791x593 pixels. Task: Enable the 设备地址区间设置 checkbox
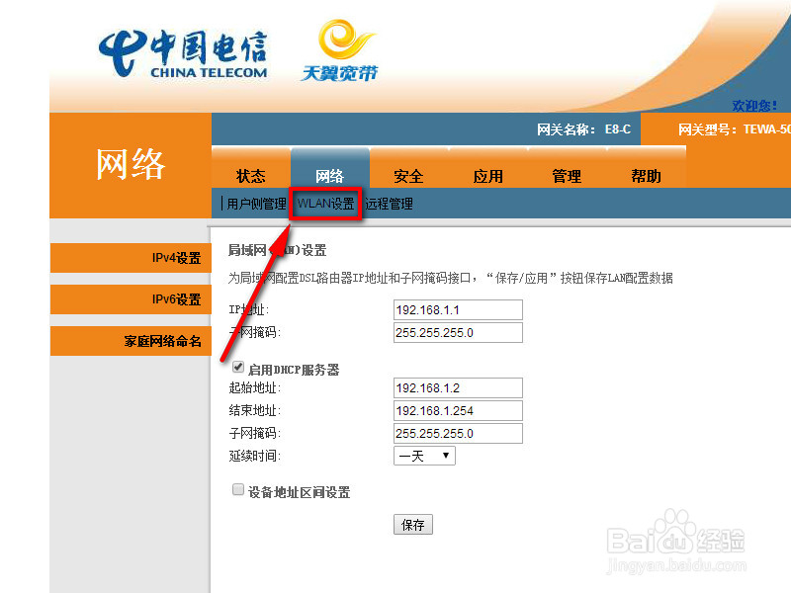(x=238, y=488)
